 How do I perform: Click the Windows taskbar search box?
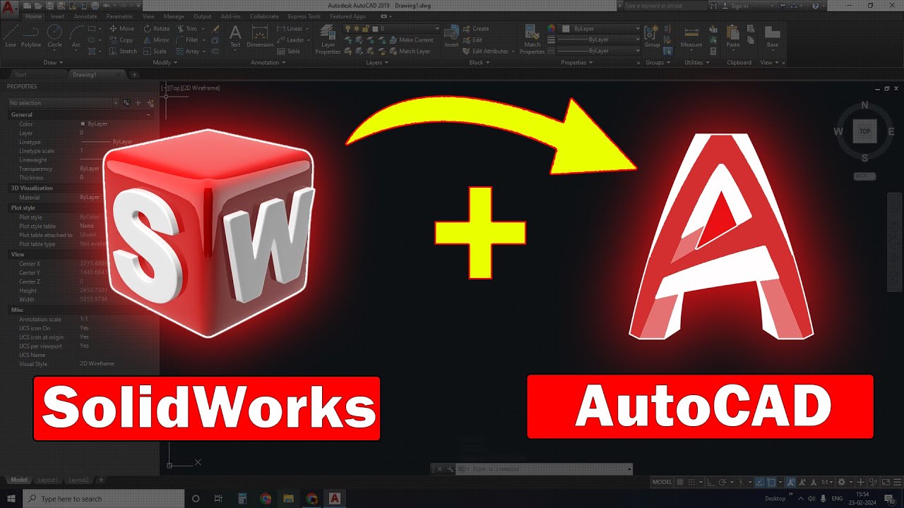[x=103, y=498]
